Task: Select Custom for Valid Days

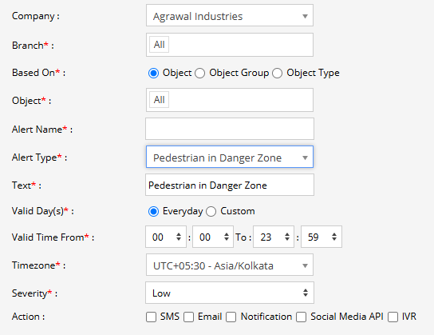Action: pyautogui.click(x=211, y=212)
